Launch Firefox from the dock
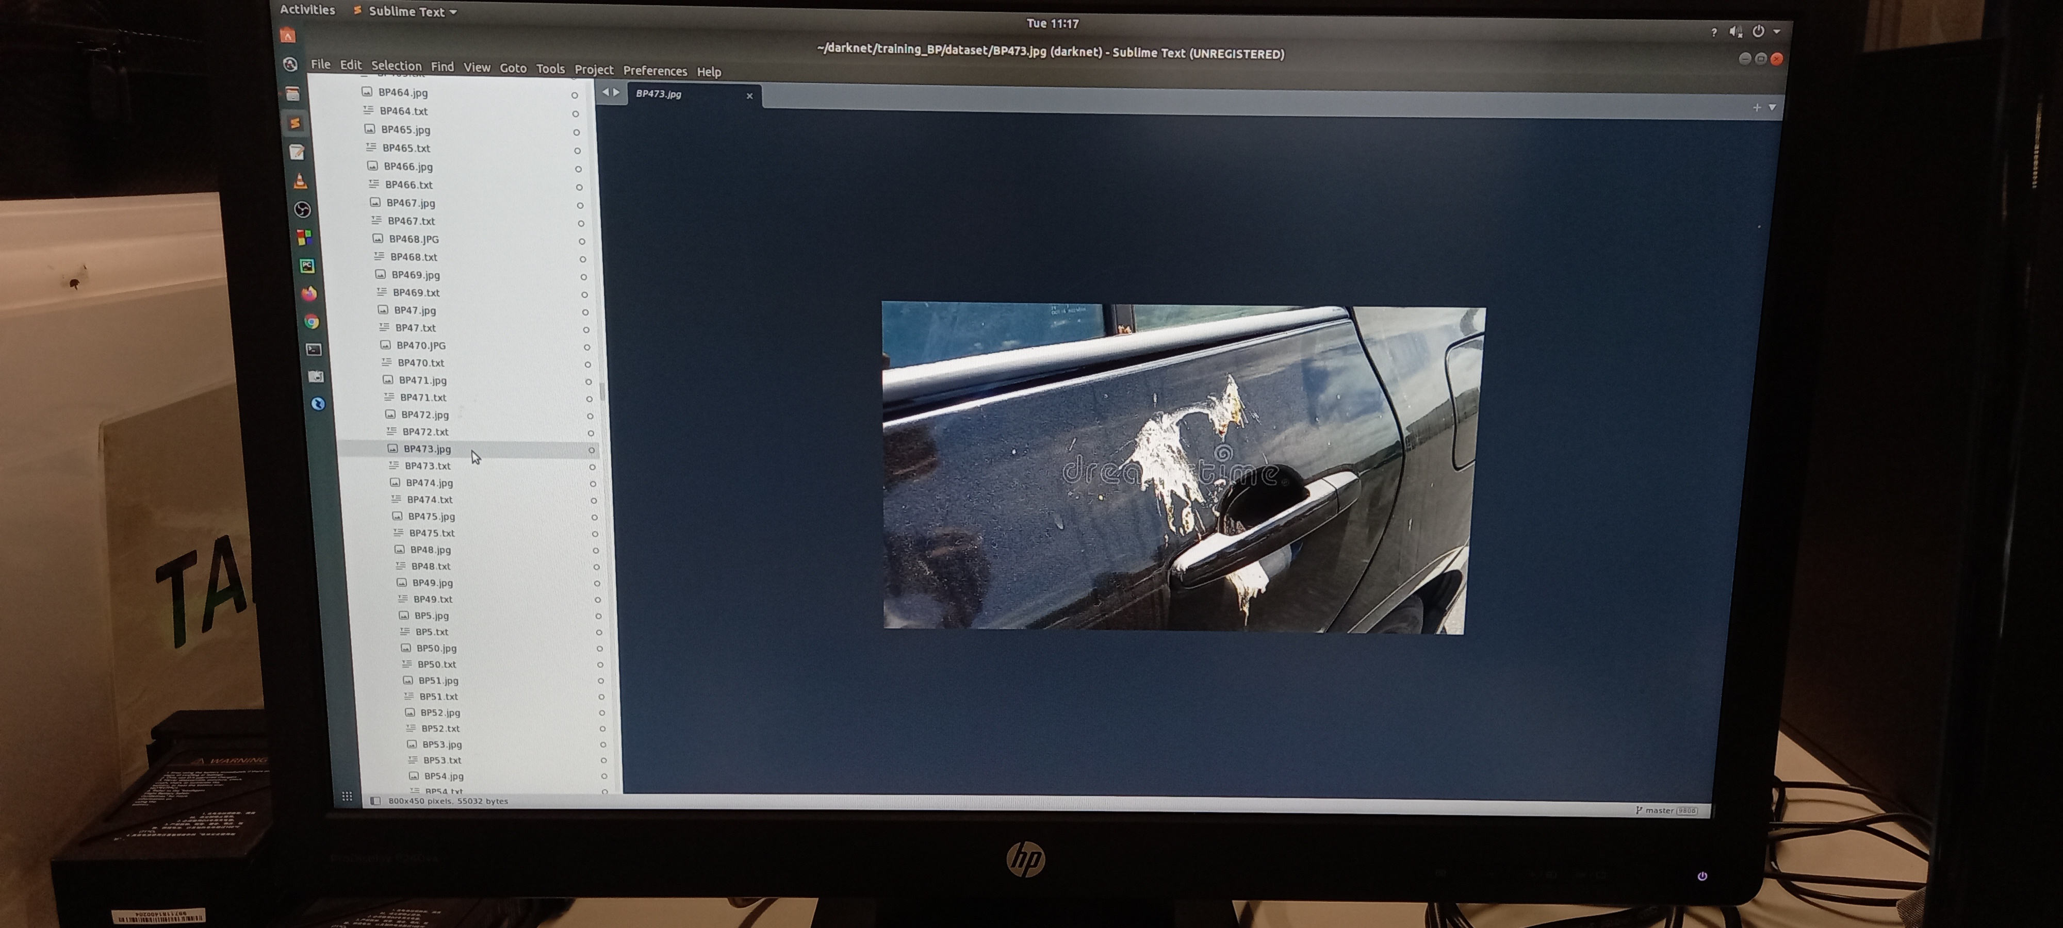 point(308,293)
